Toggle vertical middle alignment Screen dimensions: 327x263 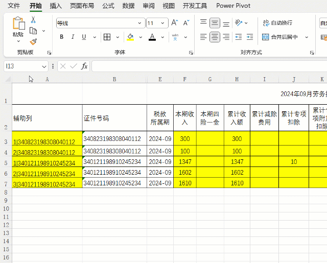215,22
